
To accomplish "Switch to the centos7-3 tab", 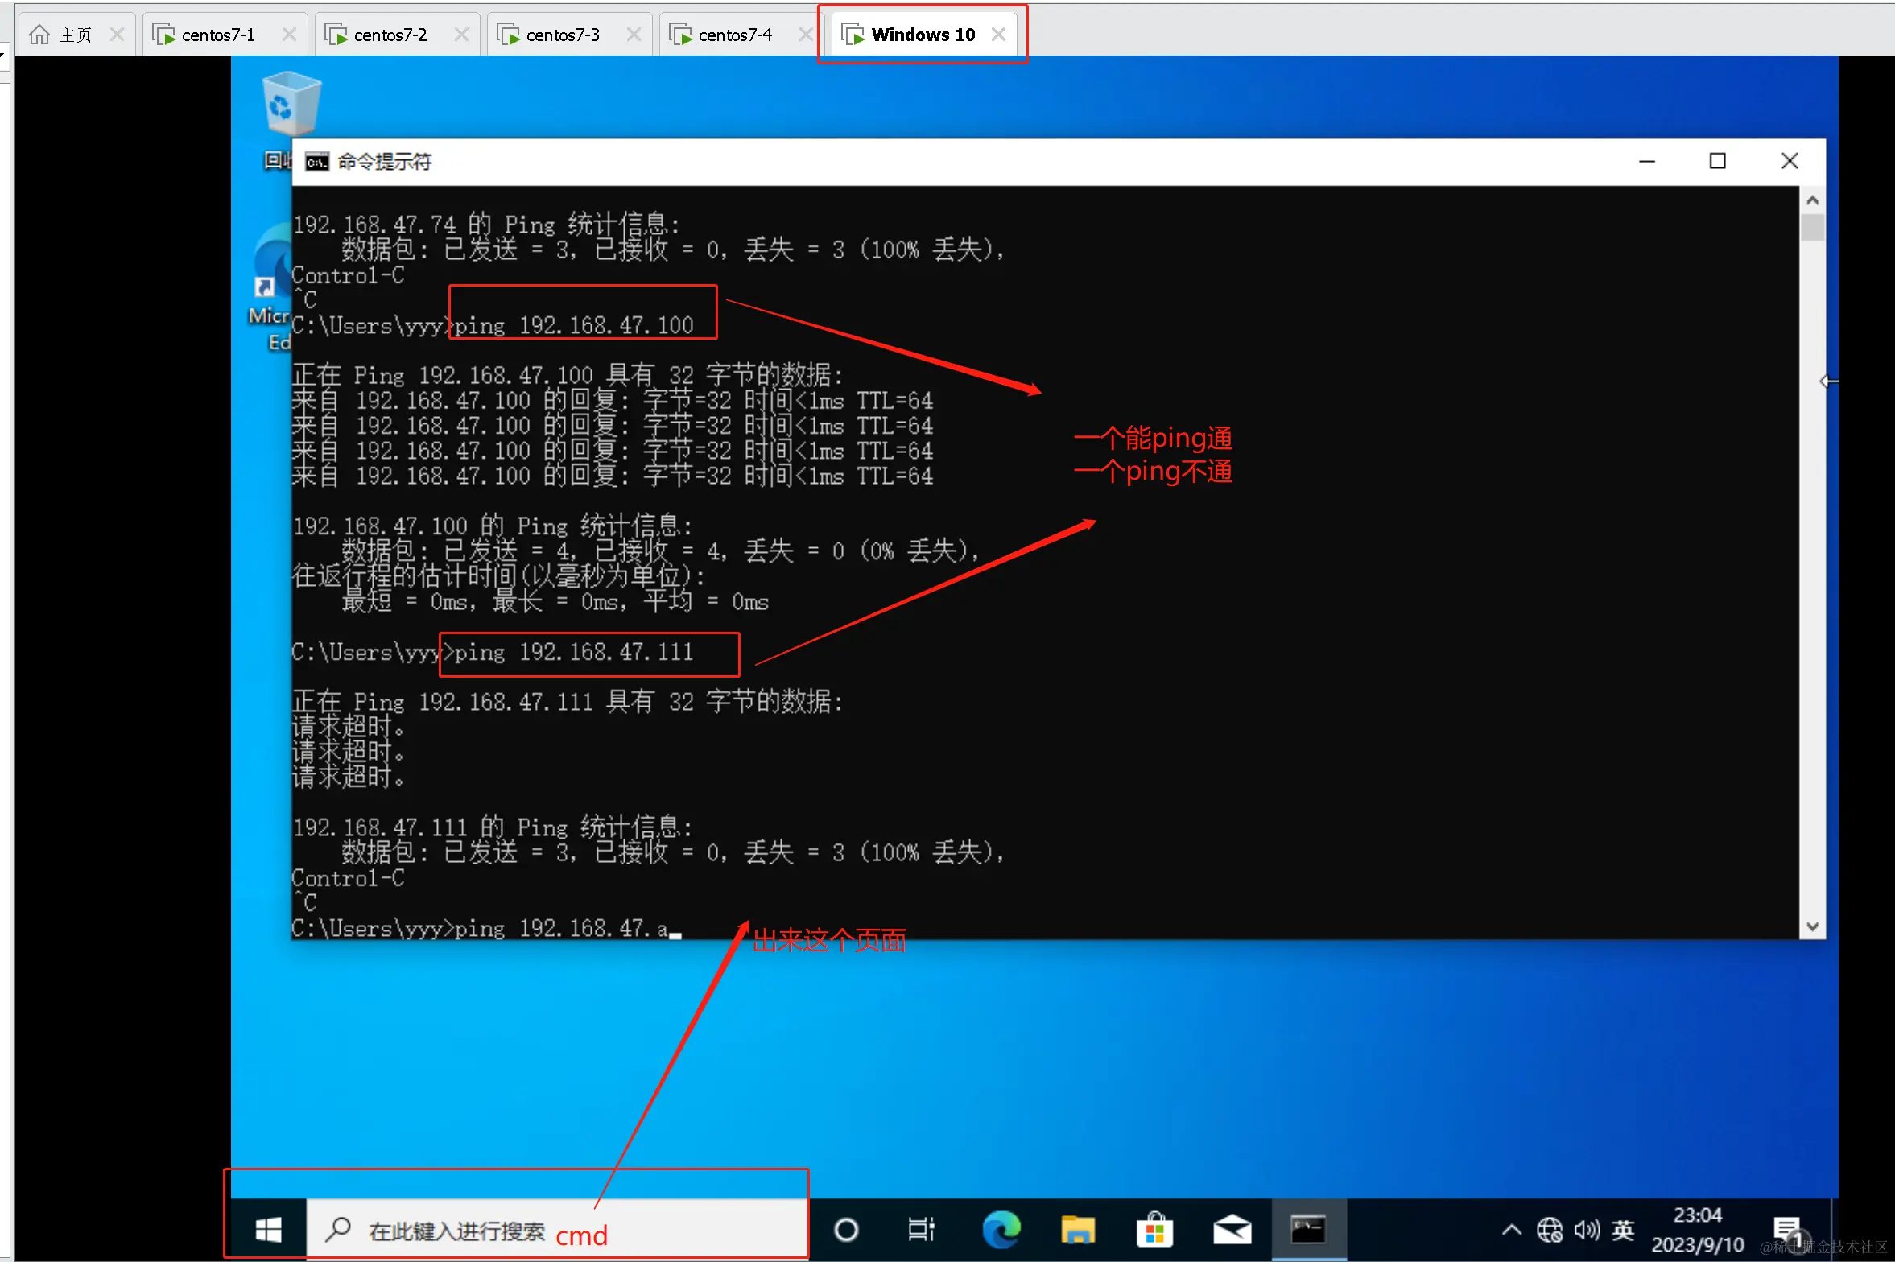I will coord(563,35).
